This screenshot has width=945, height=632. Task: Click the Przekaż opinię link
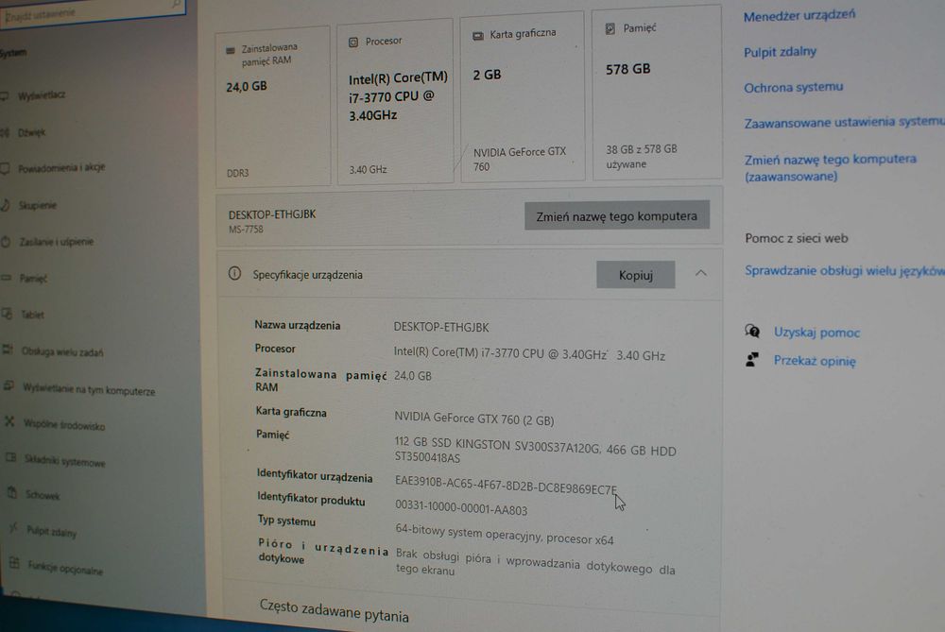pos(815,361)
